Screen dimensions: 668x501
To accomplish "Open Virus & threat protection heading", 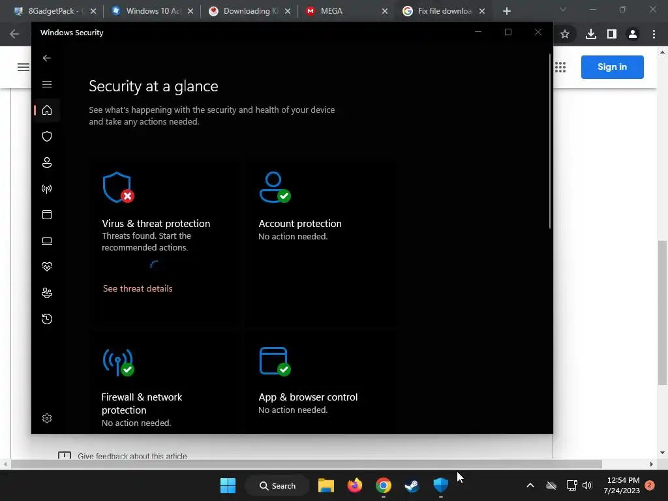I will pyautogui.click(x=156, y=224).
